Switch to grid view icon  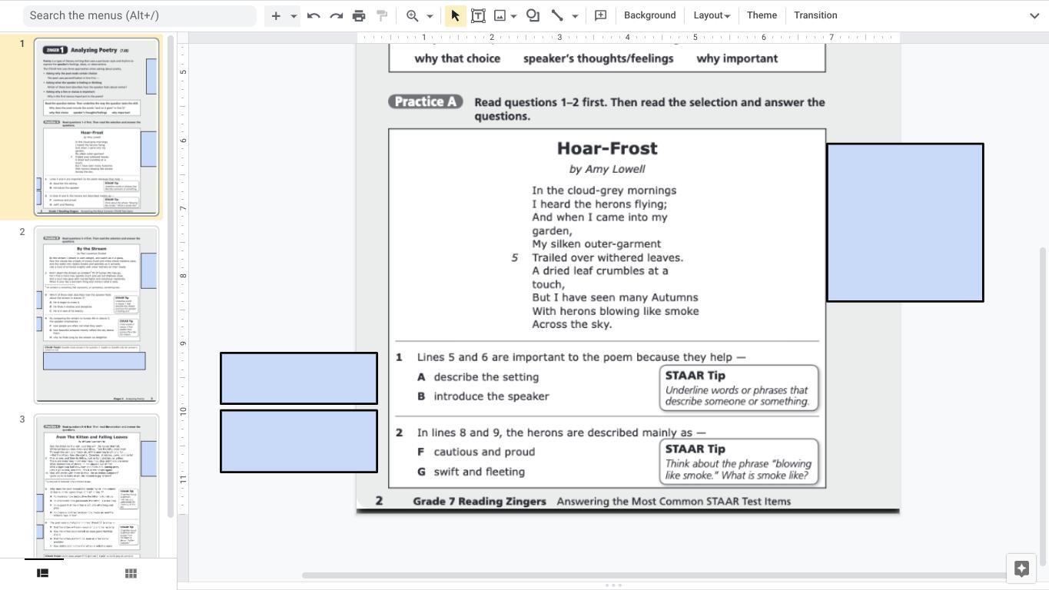pos(131,573)
